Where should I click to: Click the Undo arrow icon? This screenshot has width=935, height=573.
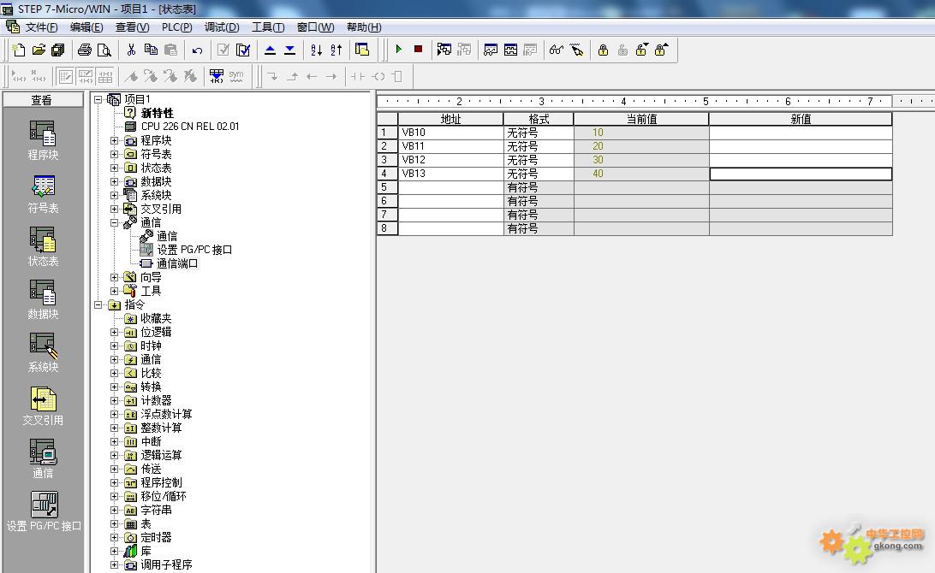[x=198, y=50]
